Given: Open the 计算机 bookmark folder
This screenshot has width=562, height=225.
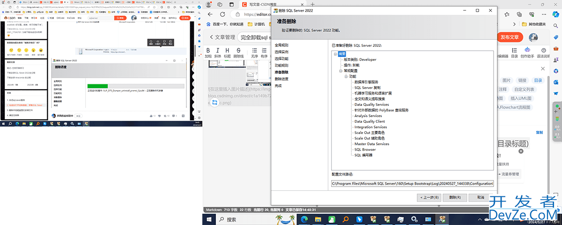Looking at the screenshot, I should [x=256, y=24].
